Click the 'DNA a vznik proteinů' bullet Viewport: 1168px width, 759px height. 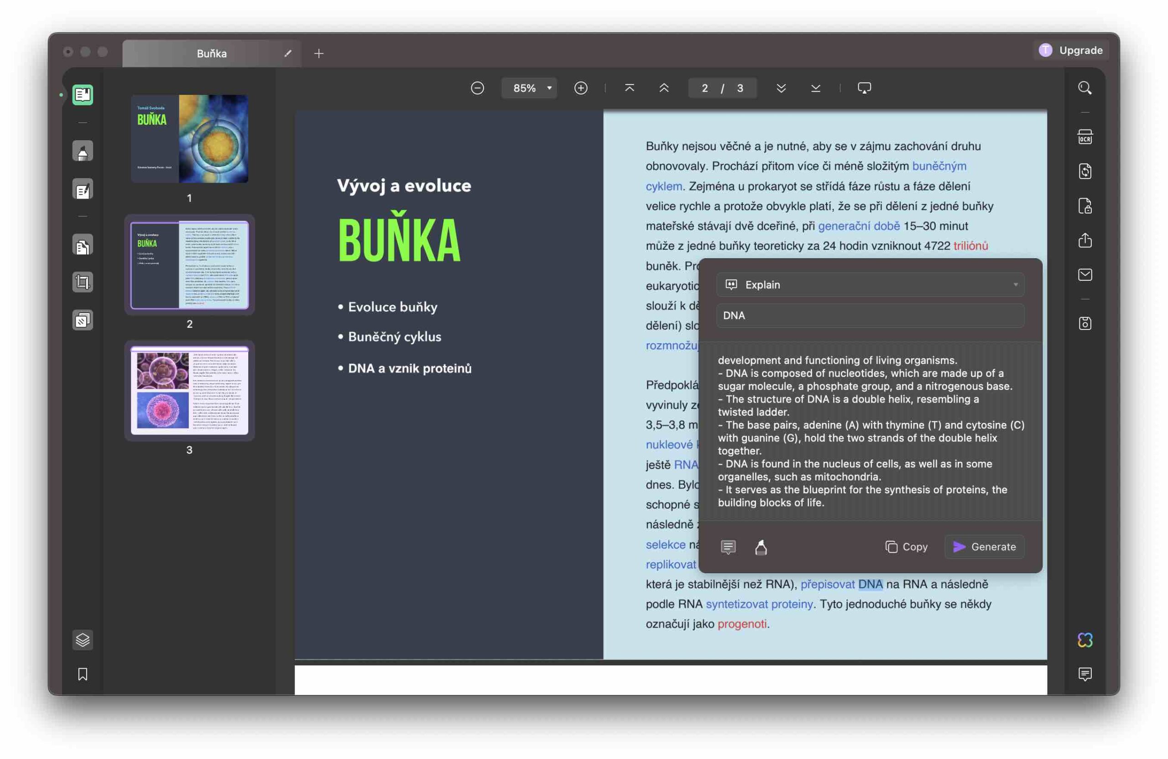point(410,368)
